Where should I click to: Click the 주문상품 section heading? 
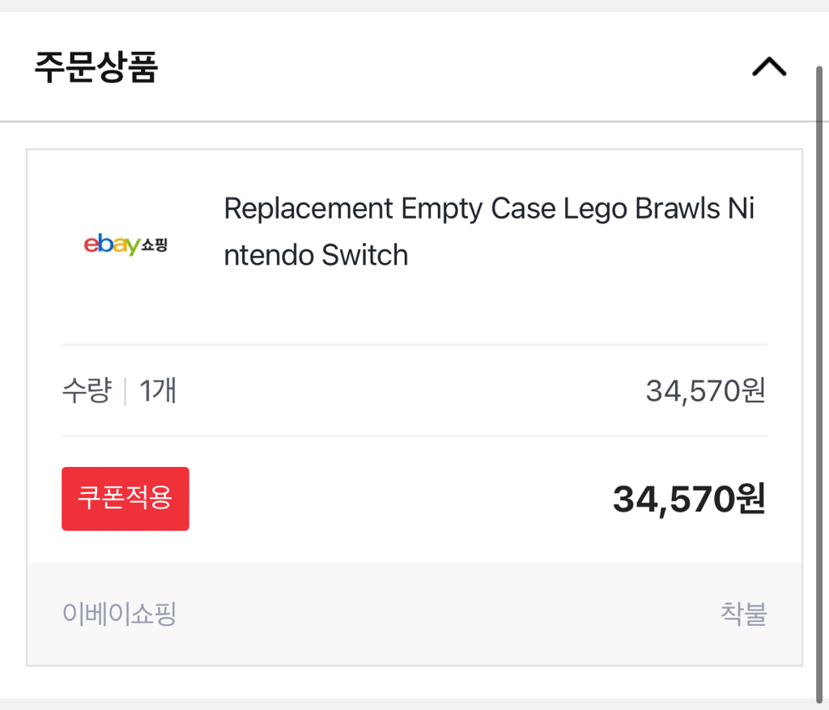tap(96, 67)
